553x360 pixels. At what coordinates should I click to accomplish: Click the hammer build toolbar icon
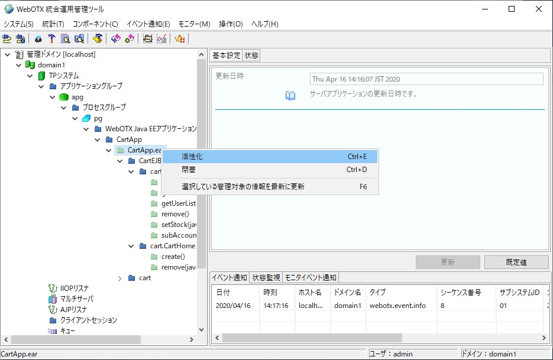click(51, 39)
